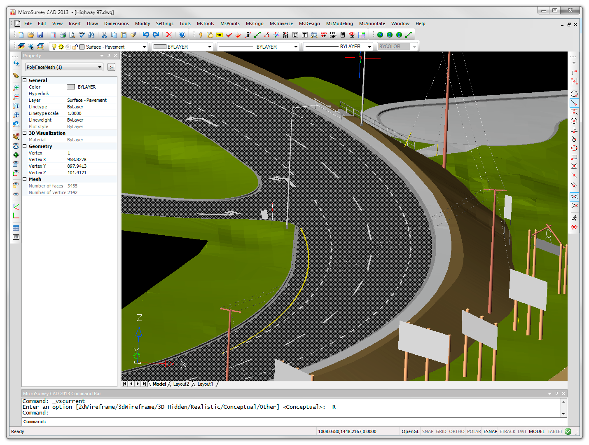Click the binoculars Find icon
The width and height of the screenshot is (589, 445).
(91, 35)
